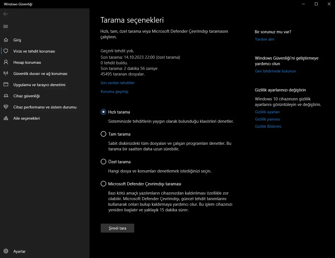Click the Windows Güvenliği title bar text

click(x=18, y=4)
